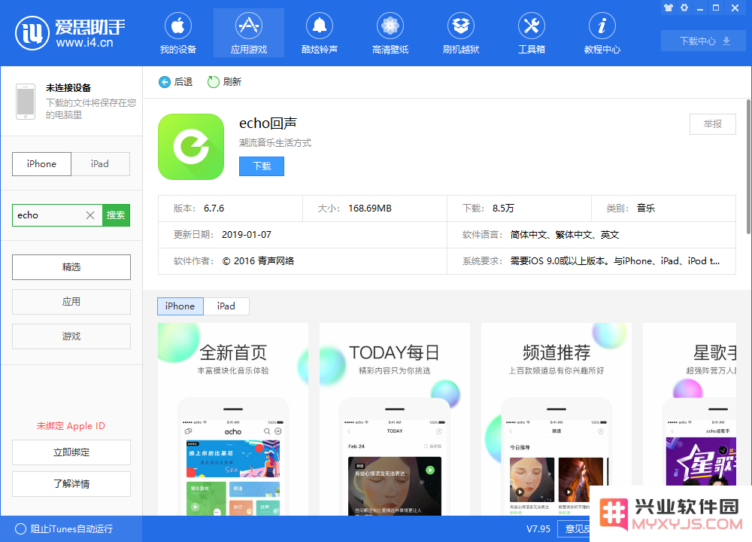Viewport: 752px width, 542px height.
Task: Open the 全新首页 screenshot
Action: (x=233, y=419)
